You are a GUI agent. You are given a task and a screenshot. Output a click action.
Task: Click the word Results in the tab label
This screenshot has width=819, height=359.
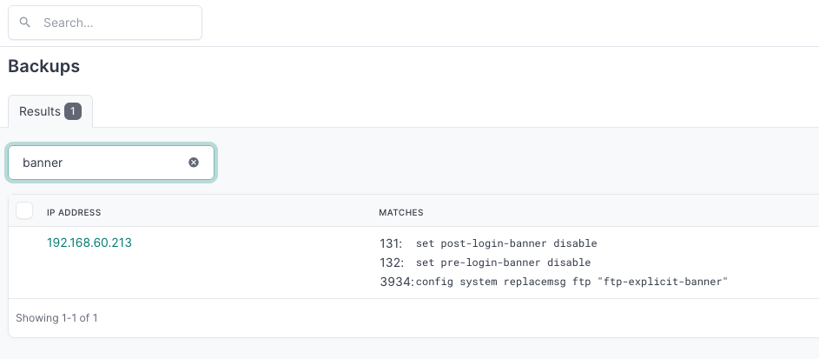(40, 111)
